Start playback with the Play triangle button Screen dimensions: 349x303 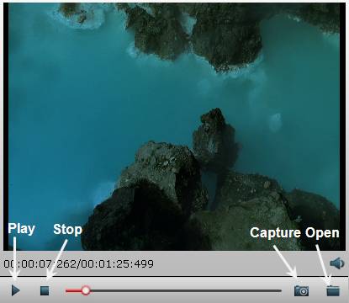(16, 290)
